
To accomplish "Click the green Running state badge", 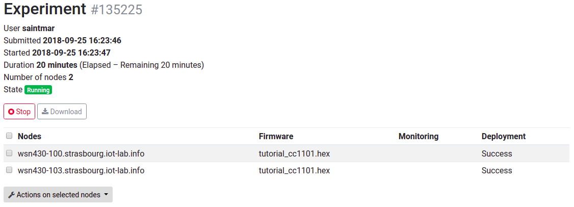I will point(38,90).
